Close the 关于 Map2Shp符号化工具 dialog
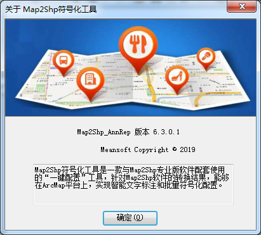 click(242, 6)
